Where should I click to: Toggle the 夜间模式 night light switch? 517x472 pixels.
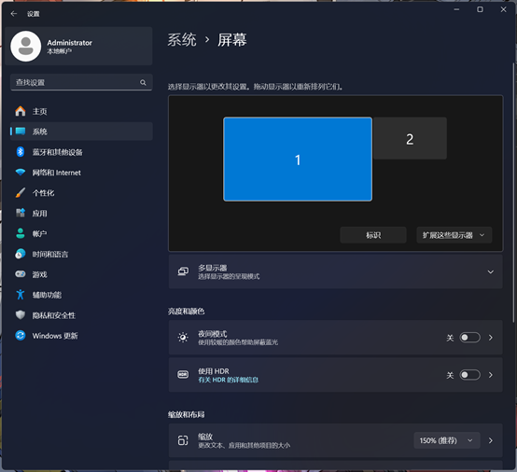pyautogui.click(x=469, y=338)
